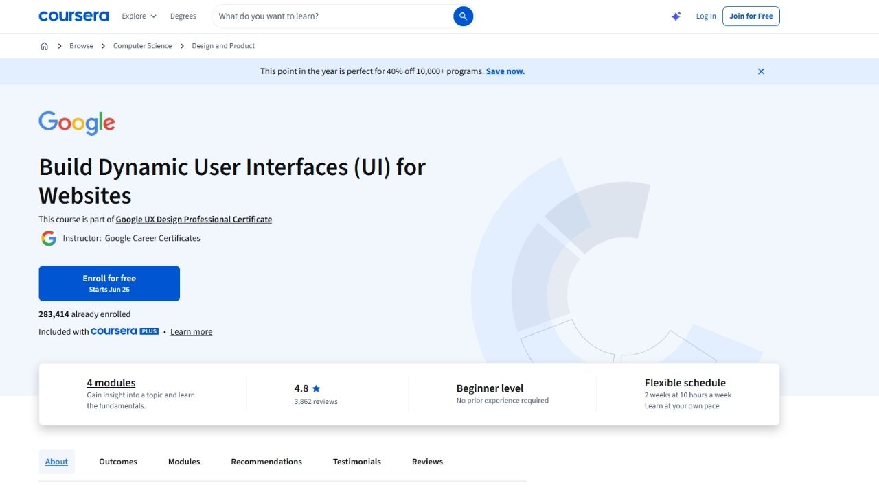
Task: Click the 3,862 reviews text
Action: tap(316, 402)
